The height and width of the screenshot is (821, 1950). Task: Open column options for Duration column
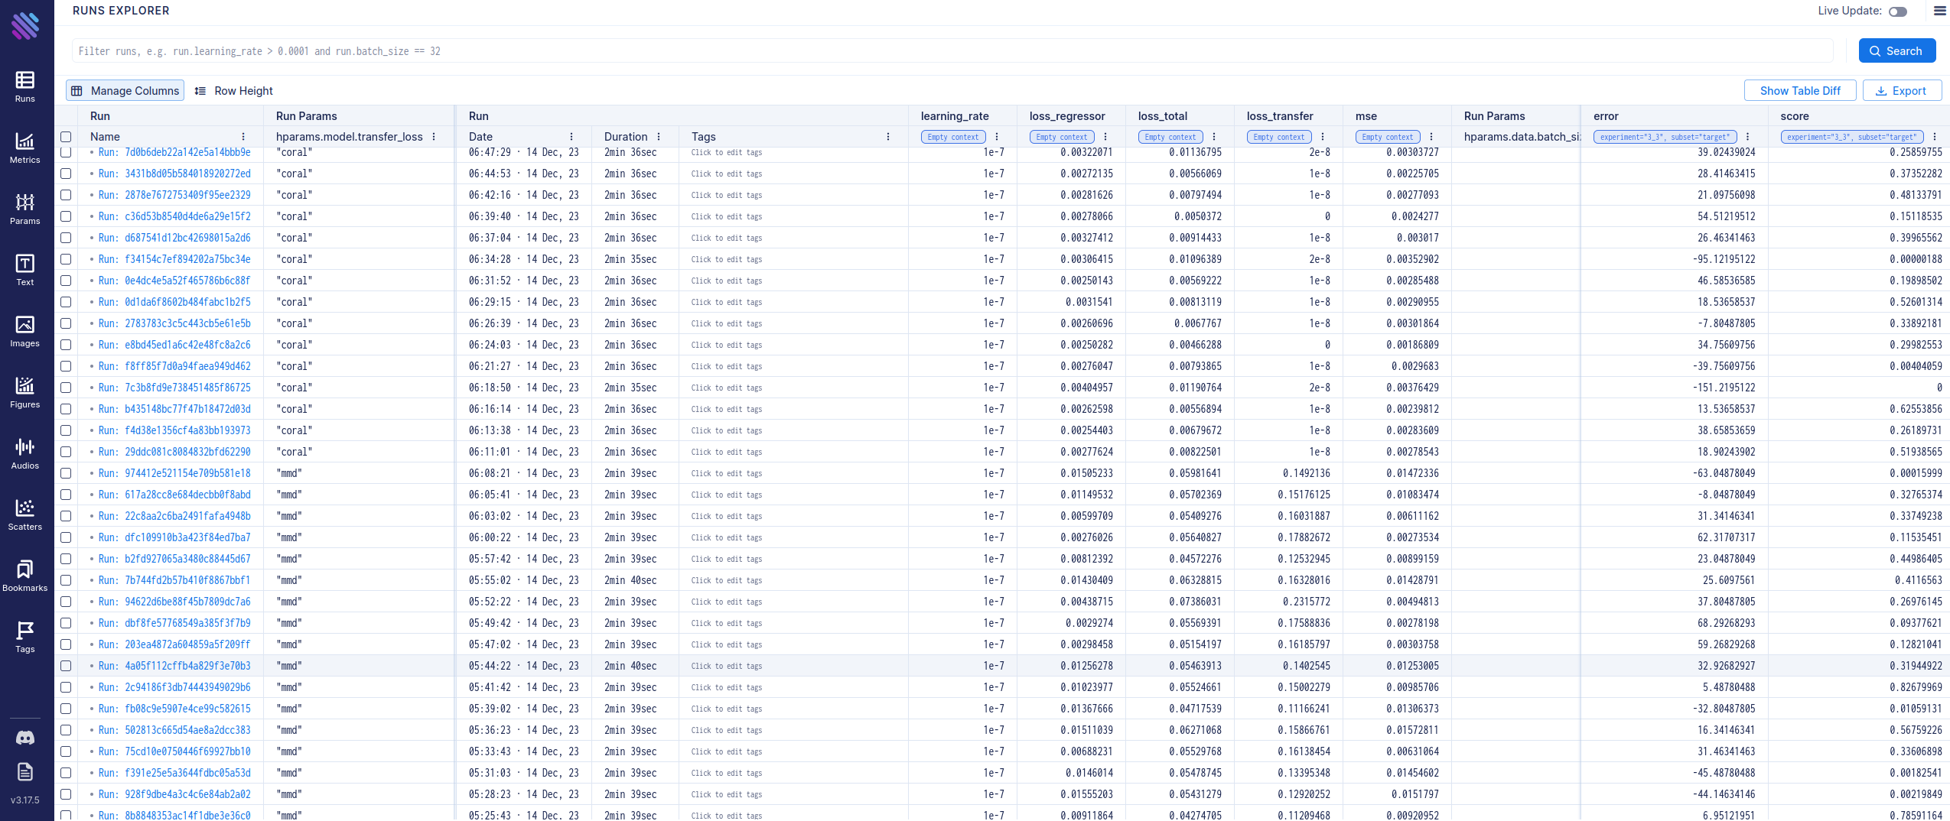tap(659, 137)
